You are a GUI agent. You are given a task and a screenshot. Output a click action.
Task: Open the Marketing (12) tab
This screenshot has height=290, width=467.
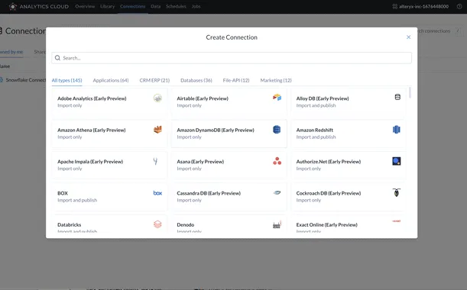click(x=276, y=80)
